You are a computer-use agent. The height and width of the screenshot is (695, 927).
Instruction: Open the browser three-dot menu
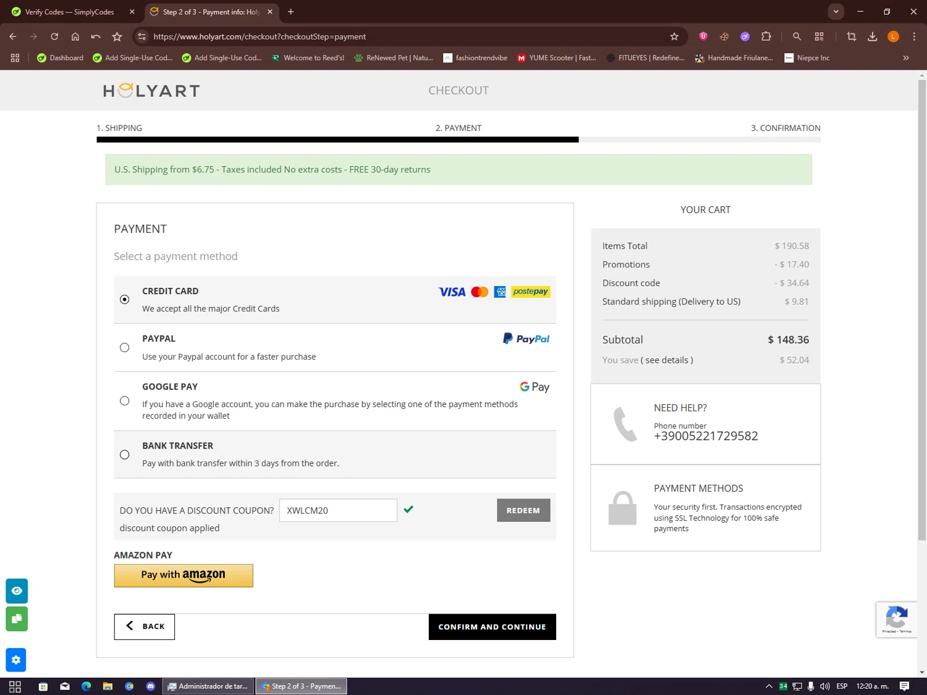tap(914, 36)
